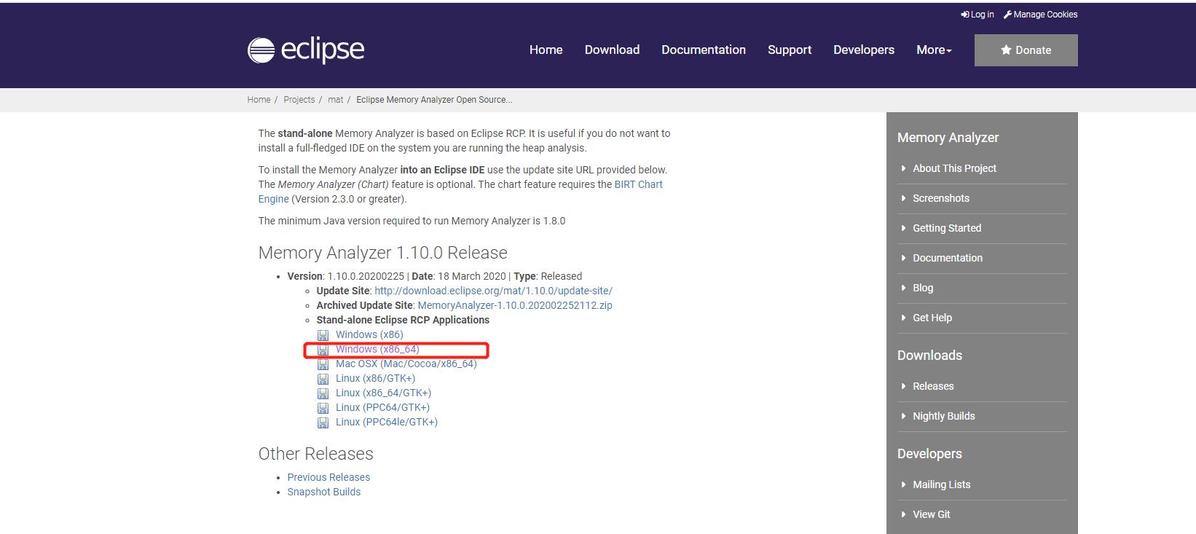Click the Other Releases heading

click(x=315, y=454)
